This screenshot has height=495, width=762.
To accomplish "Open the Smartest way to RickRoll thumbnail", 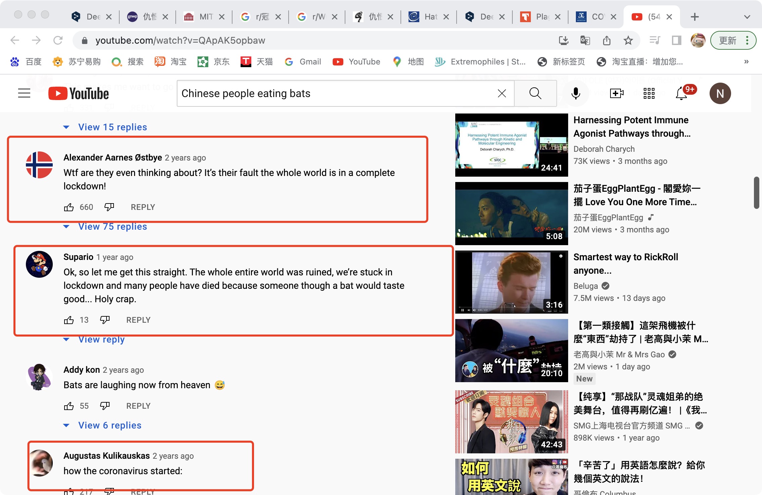I will click(511, 282).
